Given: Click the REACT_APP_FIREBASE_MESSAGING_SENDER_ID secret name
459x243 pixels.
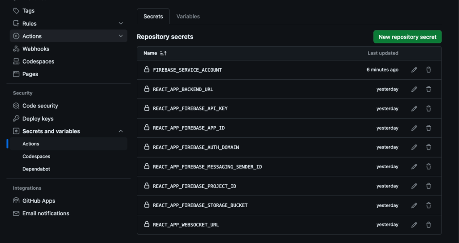Looking at the screenshot, I should (207, 166).
